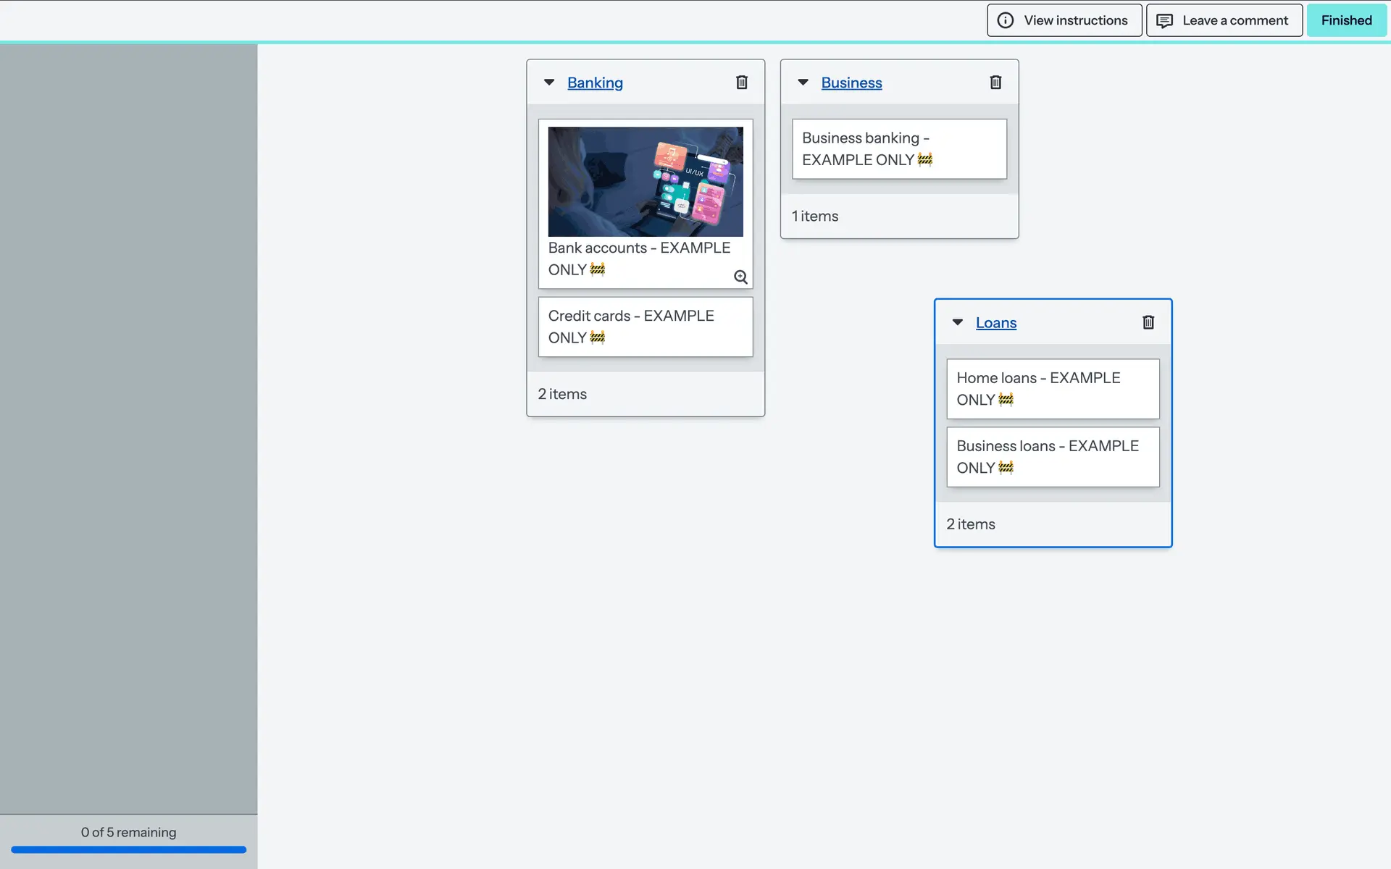Select the Business banking card
This screenshot has width=1391, height=869.
[x=898, y=148]
